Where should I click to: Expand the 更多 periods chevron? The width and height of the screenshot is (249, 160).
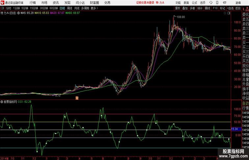(x=97, y=8)
